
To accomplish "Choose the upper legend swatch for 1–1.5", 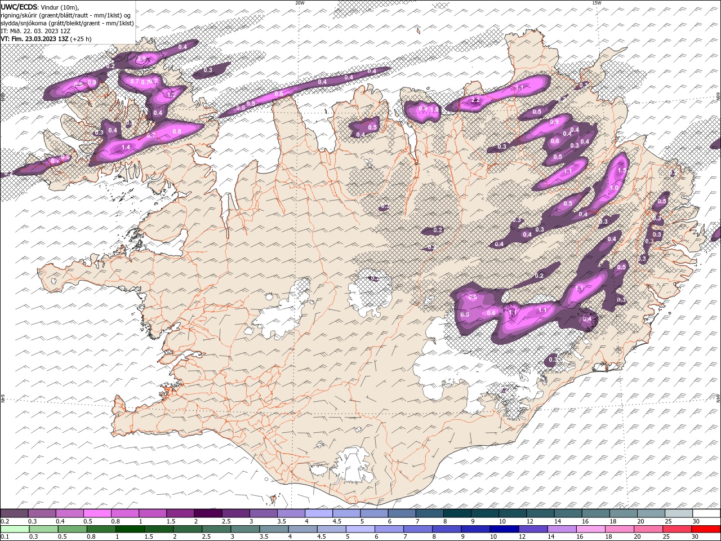I will (153, 513).
